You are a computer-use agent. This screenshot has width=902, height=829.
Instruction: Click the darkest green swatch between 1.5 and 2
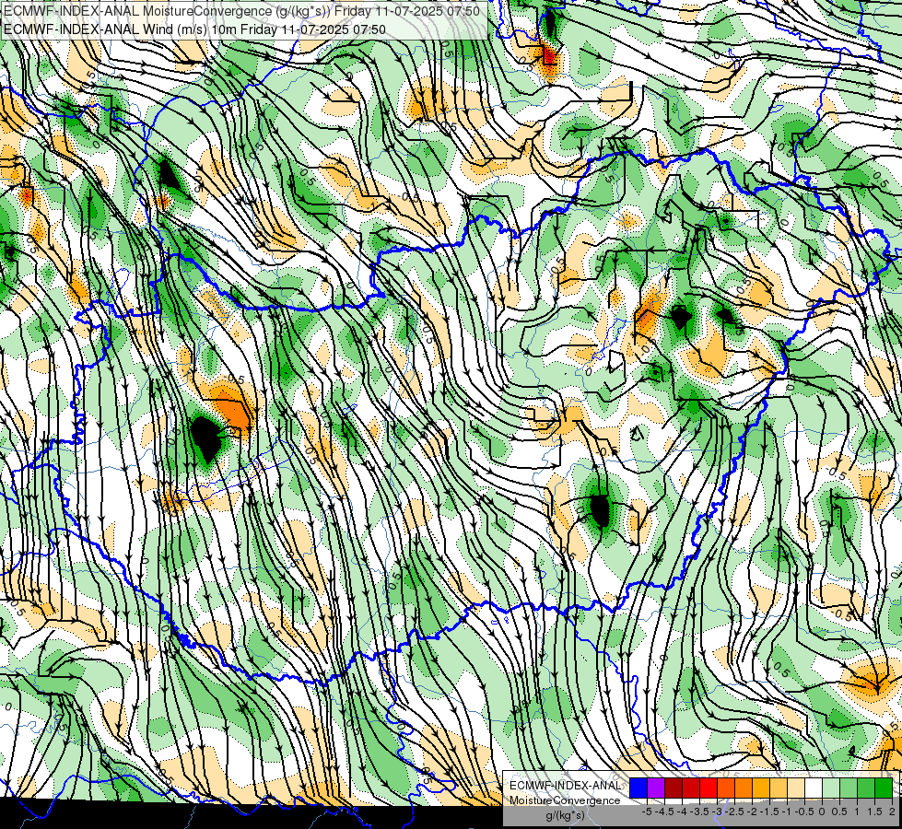pos(884,788)
